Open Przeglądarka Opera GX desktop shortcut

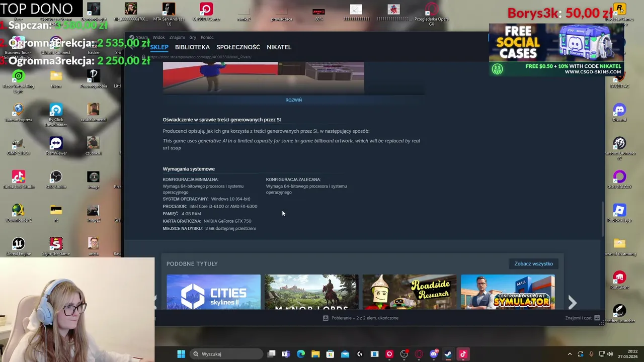tap(431, 14)
